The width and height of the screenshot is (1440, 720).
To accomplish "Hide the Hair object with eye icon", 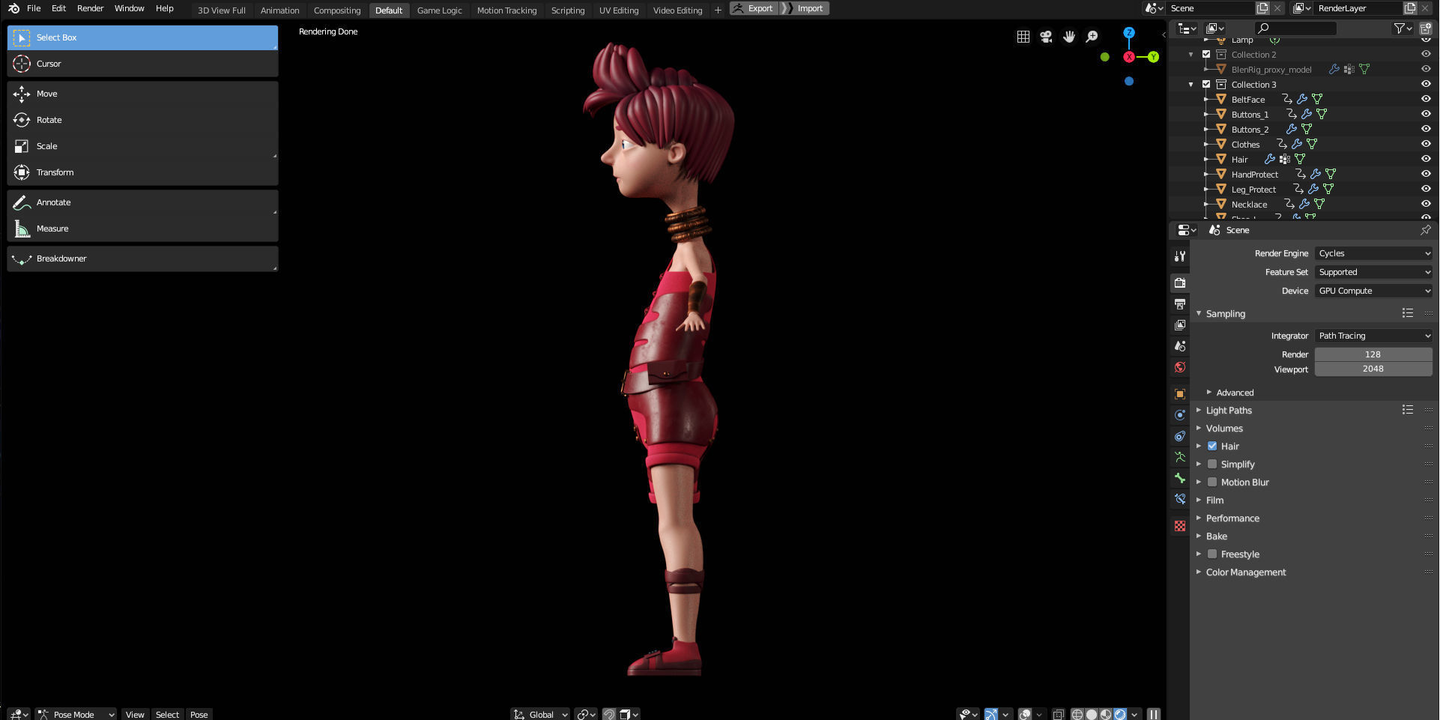I will coord(1426,159).
